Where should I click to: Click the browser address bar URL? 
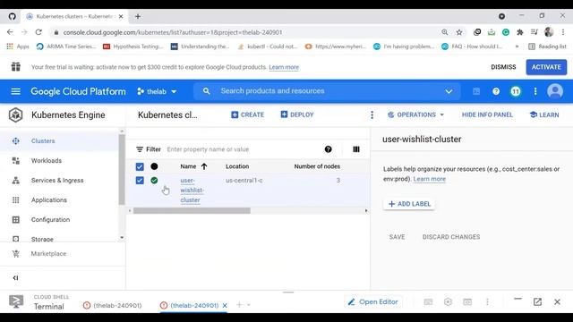173,32
